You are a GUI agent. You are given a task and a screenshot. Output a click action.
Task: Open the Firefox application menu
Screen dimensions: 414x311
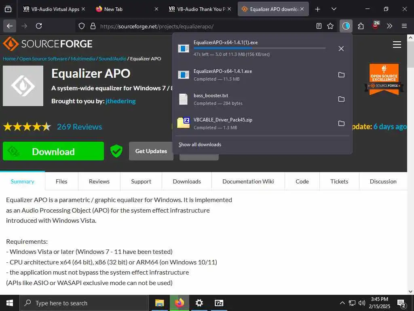404,26
